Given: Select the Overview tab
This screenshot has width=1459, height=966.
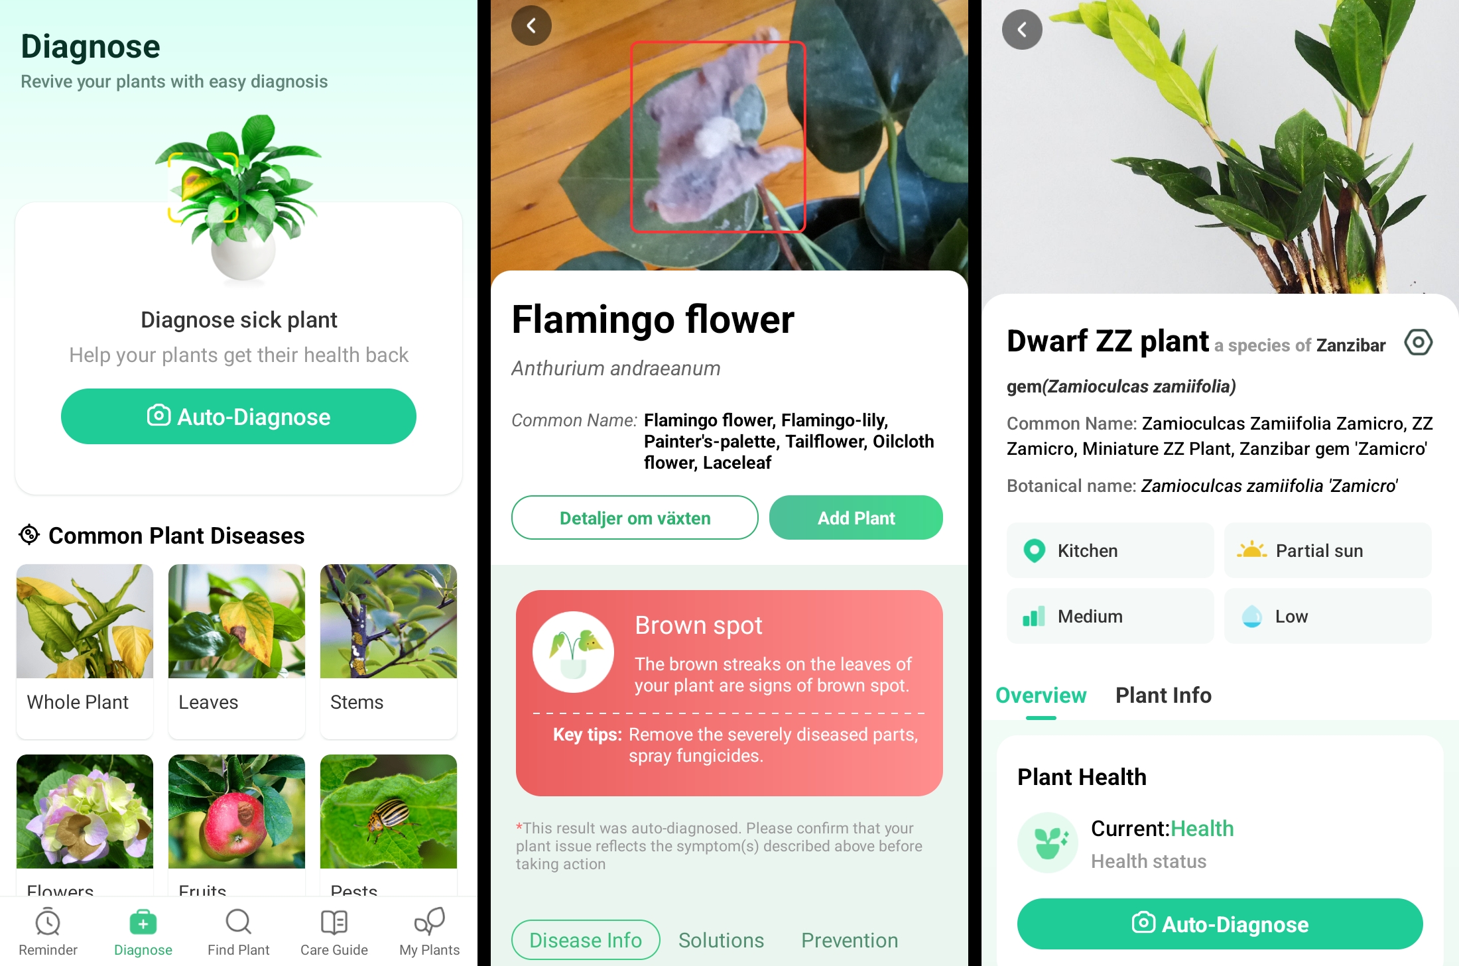Looking at the screenshot, I should 1041,695.
